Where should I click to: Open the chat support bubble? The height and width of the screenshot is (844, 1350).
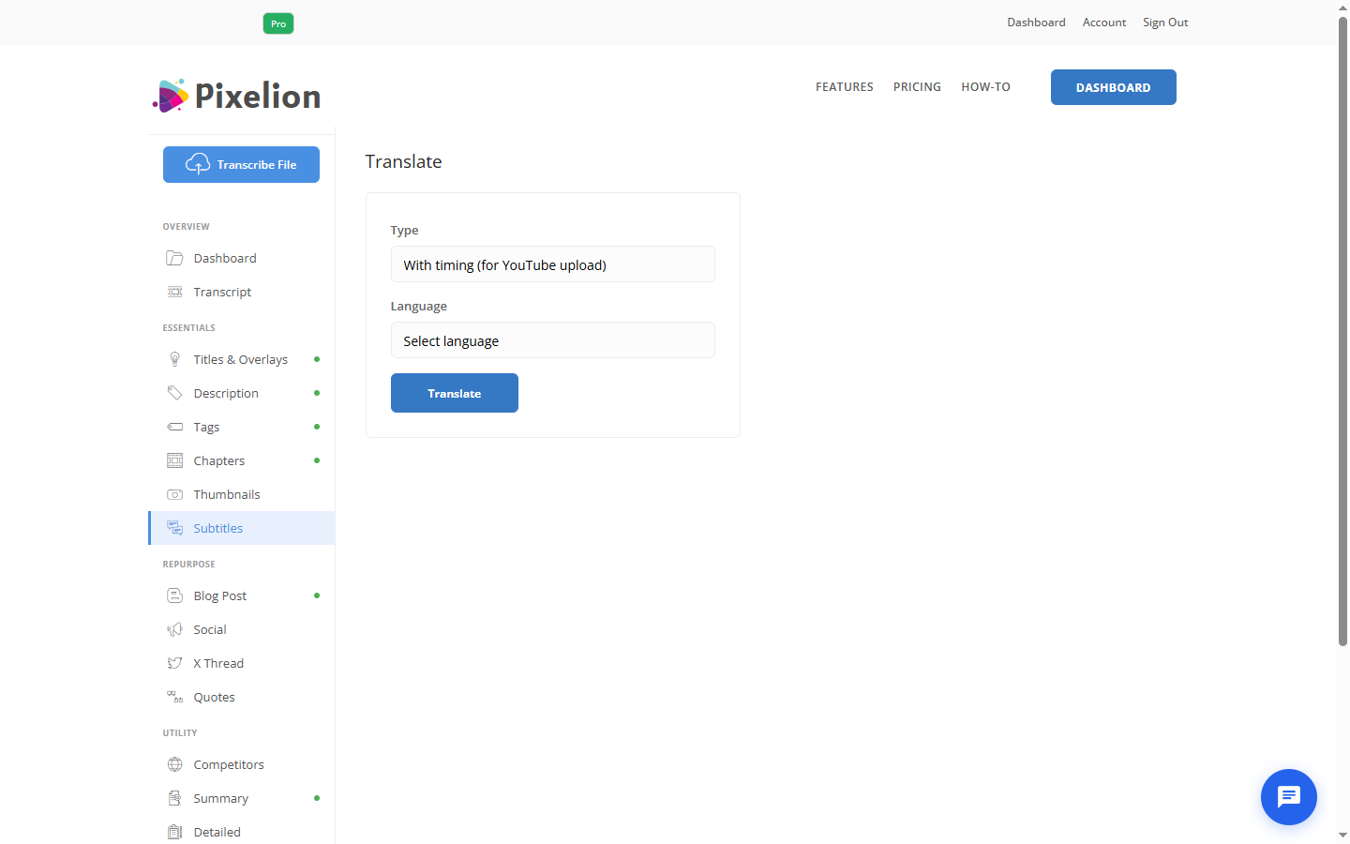pos(1289,797)
